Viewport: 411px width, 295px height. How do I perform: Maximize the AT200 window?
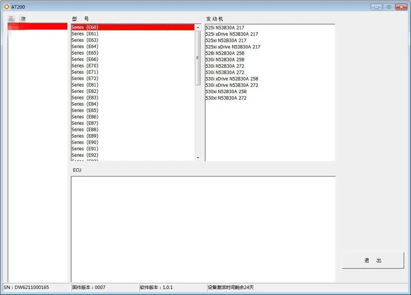[x=388, y=7]
